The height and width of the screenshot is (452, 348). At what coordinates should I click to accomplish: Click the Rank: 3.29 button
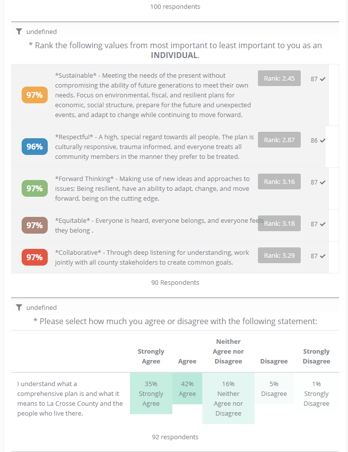(x=279, y=255)
